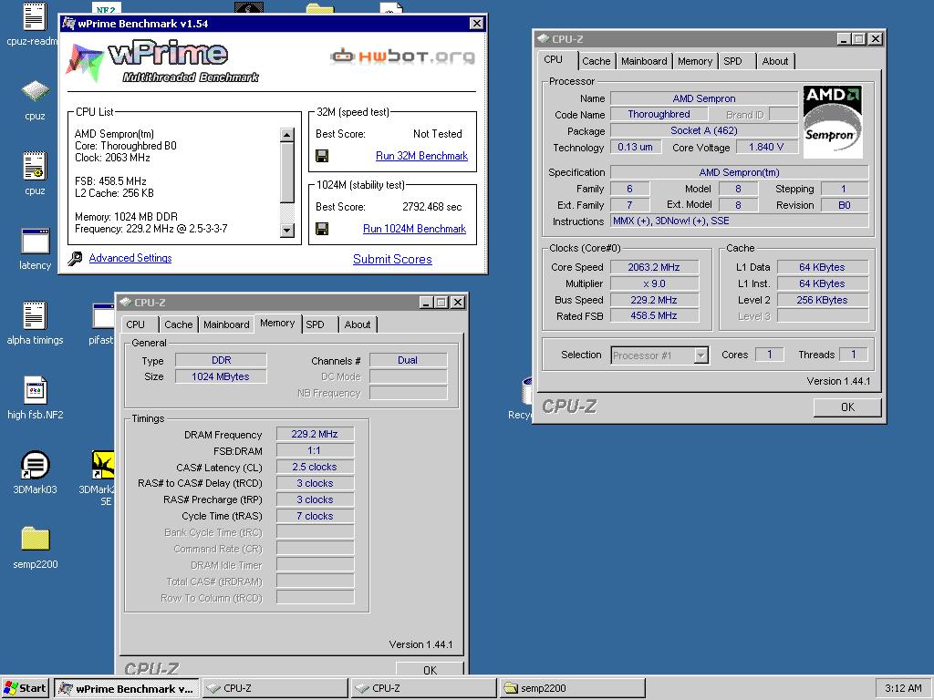Run the 32M Benchmark
This screenshot has width=934, height=700.
(421, 156)
